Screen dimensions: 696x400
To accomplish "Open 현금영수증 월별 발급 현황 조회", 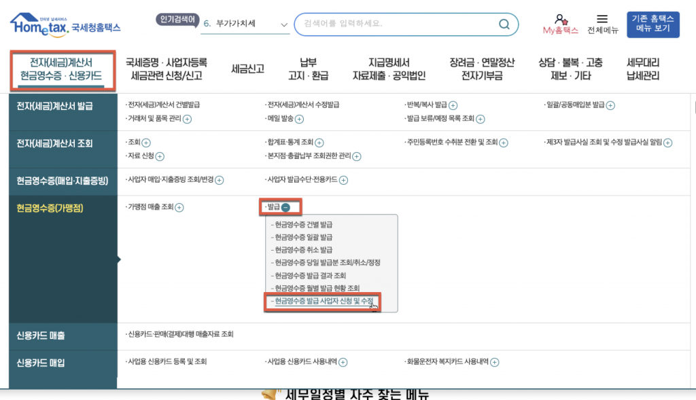I will click(x=317, y=288).
